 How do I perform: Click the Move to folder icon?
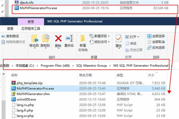point(35,38)
